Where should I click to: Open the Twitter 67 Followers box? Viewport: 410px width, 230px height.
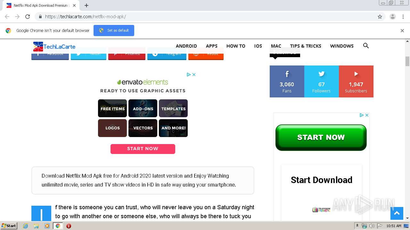(x=322, y=81)
